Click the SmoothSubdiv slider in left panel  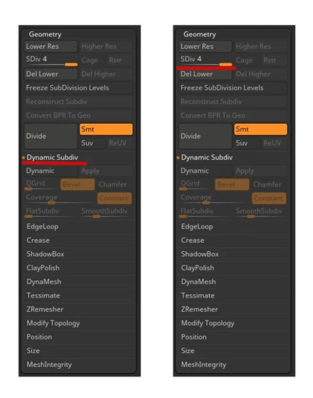tap(106, 213)
